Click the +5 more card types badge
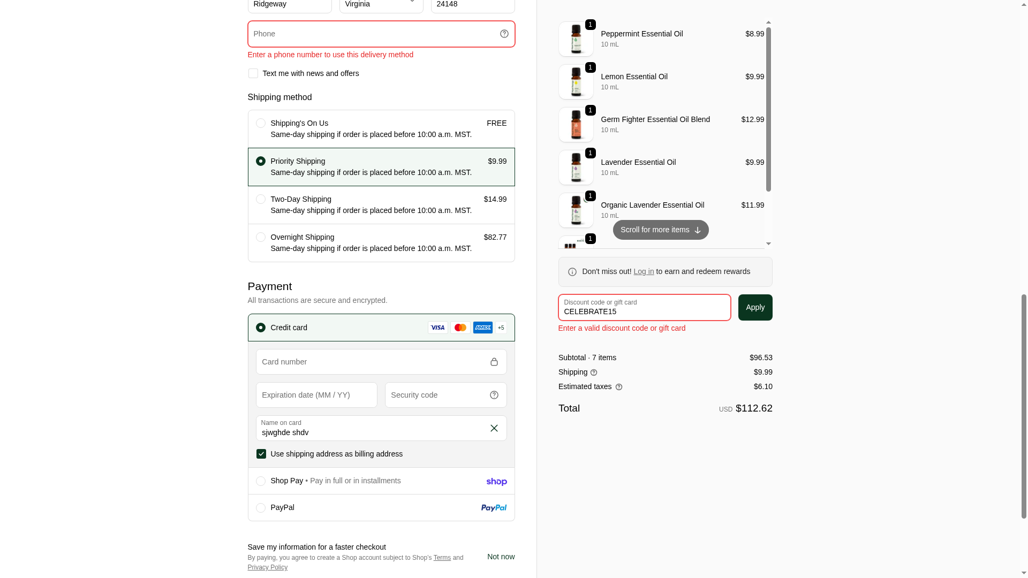Screen dimensions: 1028x578 [501, 328]
